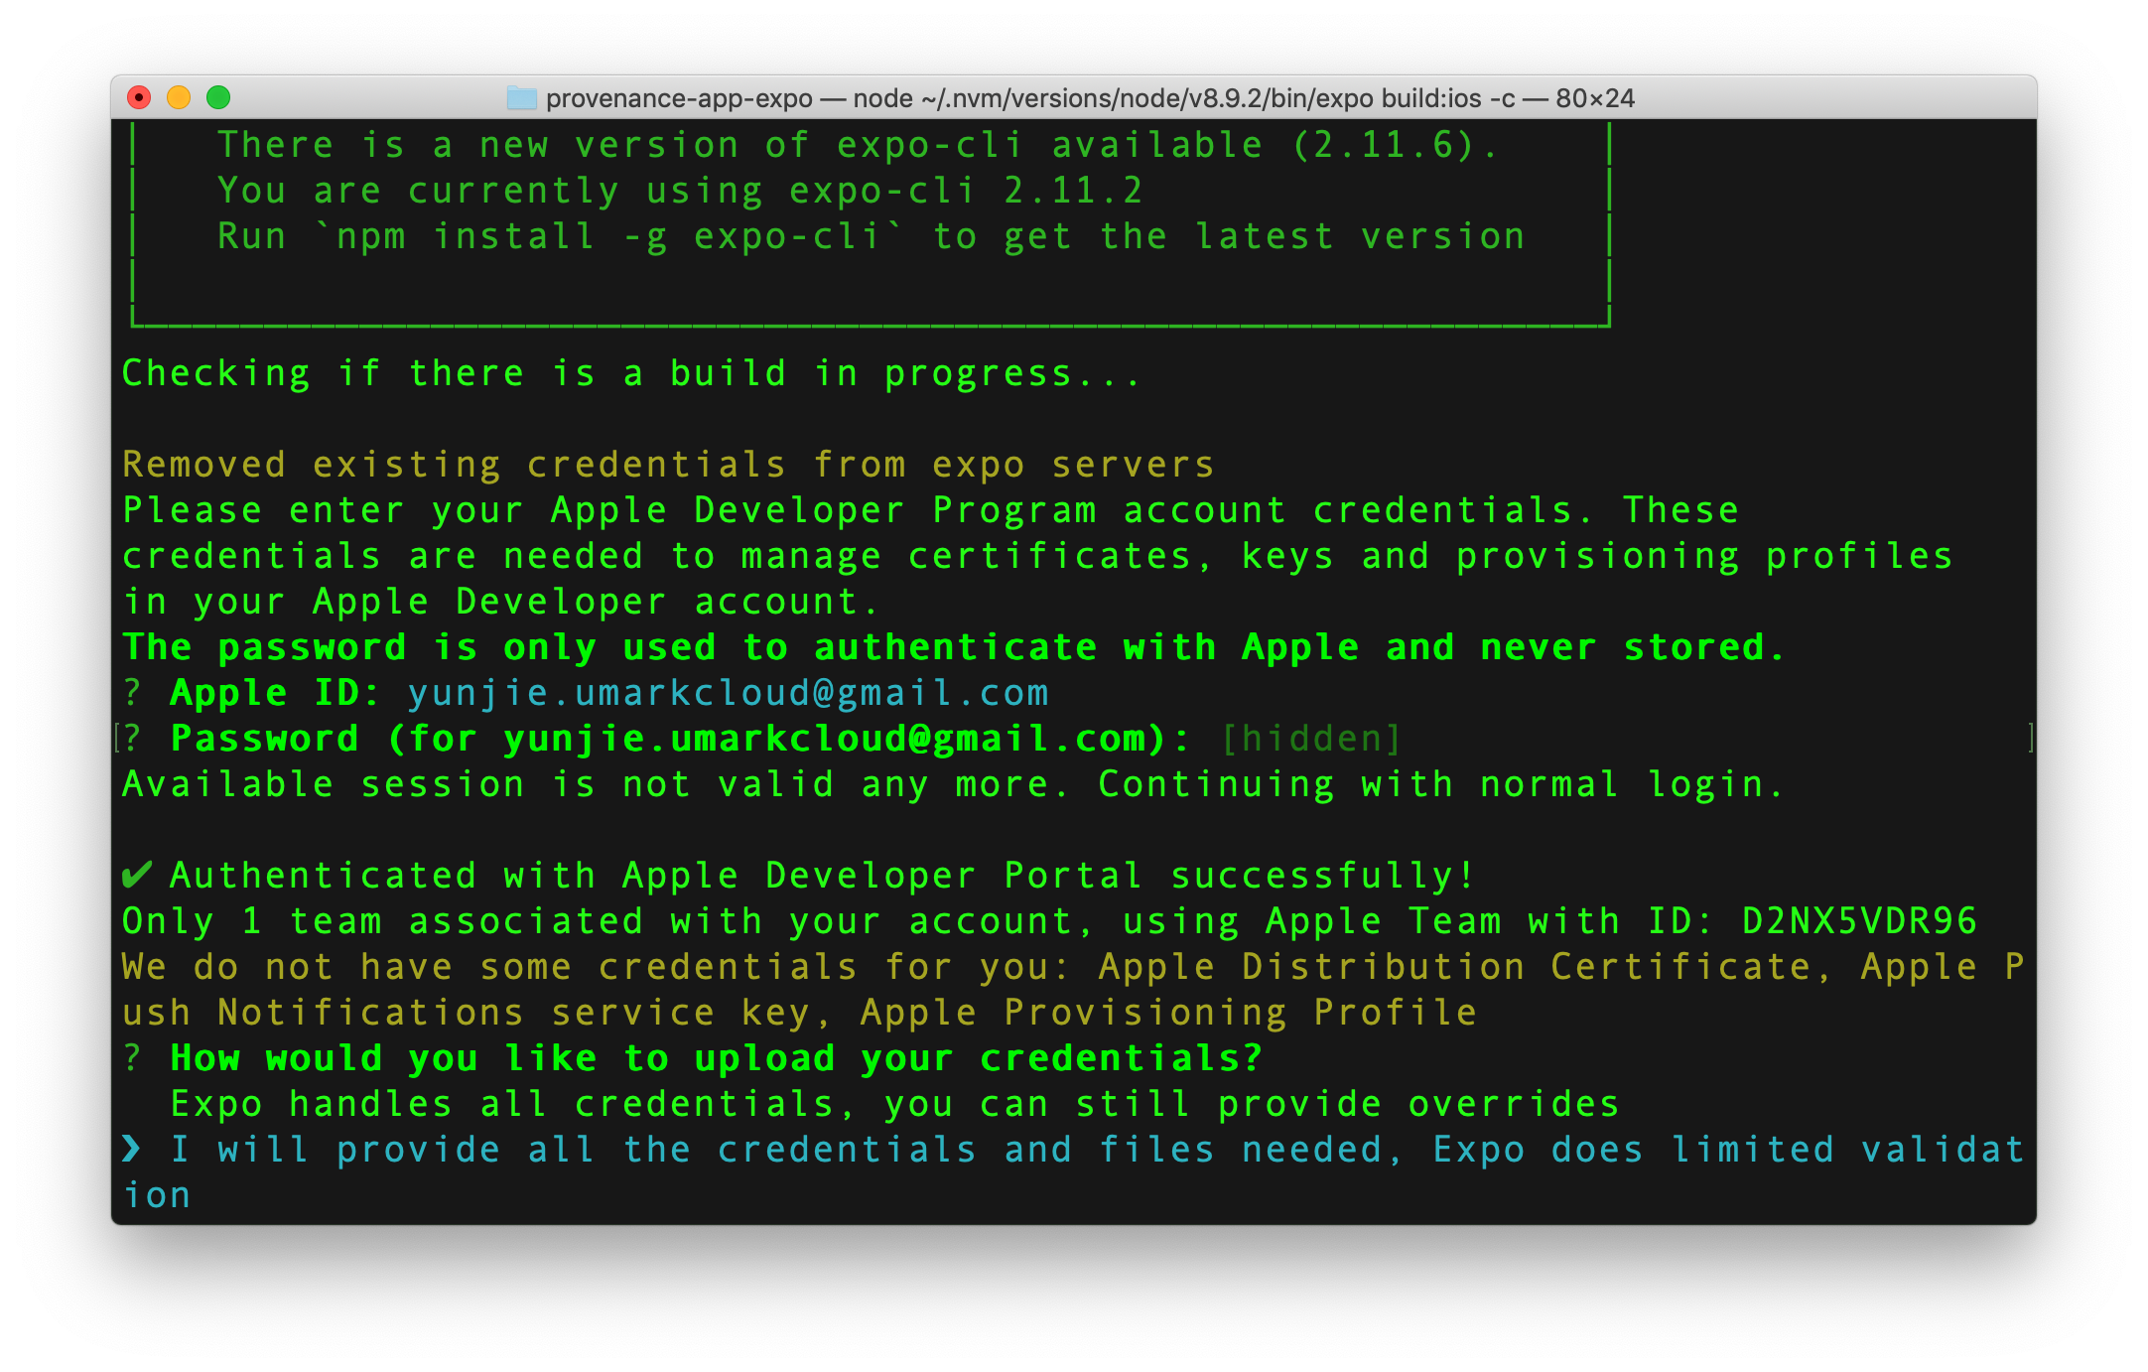Click 'Removed existing credentials' warning line
Image resolution: width=2148 pixels, height=1372 pixels.
pyautogui.click(x=667, y=465)
